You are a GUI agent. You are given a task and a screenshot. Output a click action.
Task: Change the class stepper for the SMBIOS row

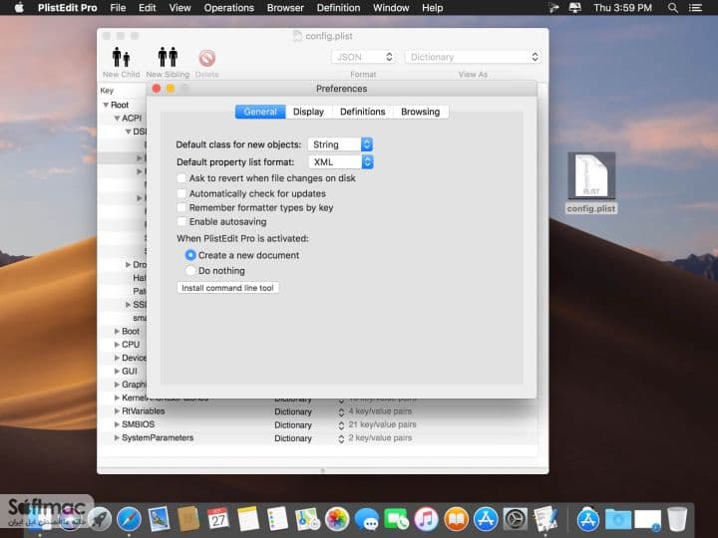tap(341, 425)
